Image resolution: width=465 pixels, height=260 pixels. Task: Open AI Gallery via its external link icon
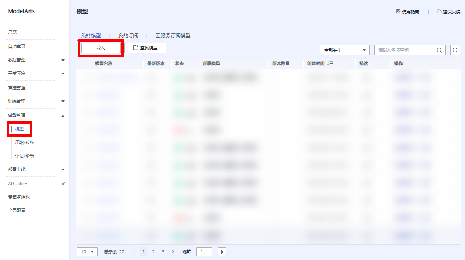(x=64, y=183)
